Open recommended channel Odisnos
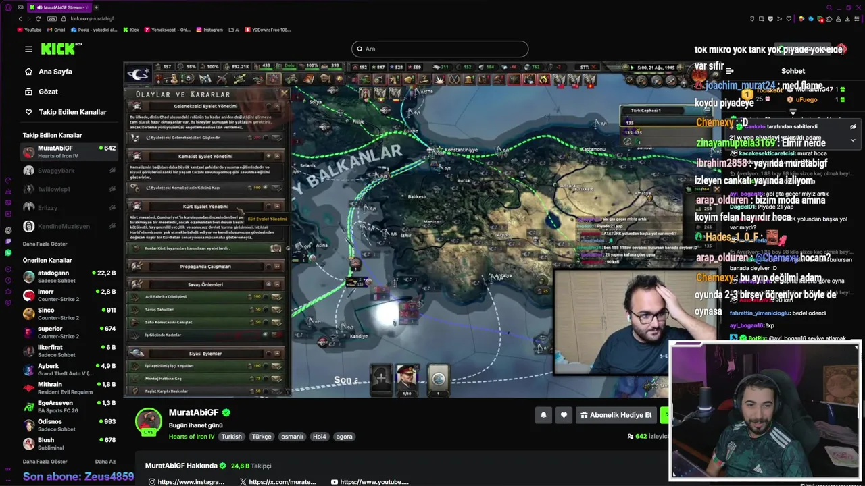The width and height of the screenshot is (865, 486). [69, 425]
